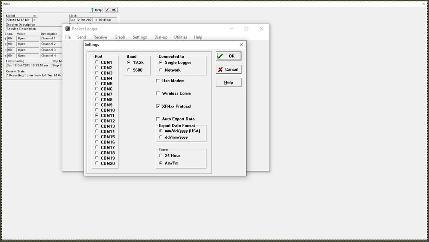Choose 24 Hour time format

[161, 155]
